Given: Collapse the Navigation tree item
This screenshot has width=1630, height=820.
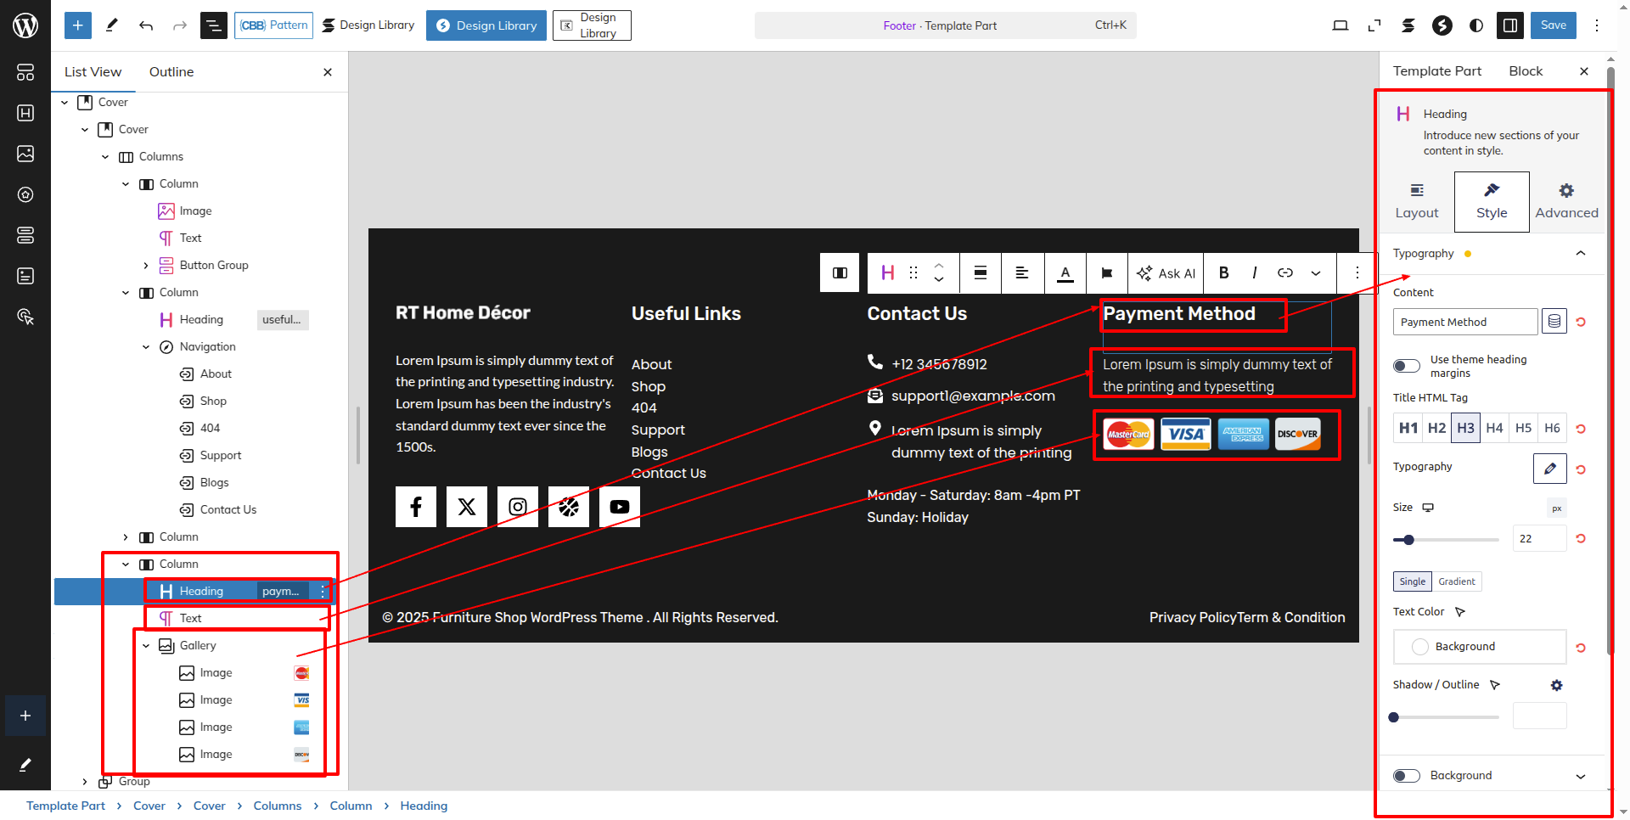Looking at the screenshot, I should click(146, 346).
